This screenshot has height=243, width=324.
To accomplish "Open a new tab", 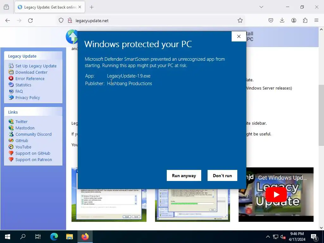I will (91, 7).
